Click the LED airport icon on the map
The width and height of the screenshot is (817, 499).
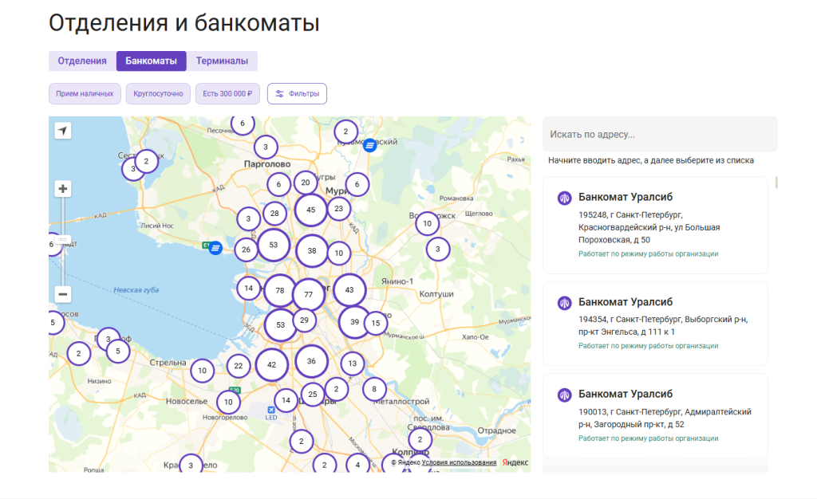click(270, 411)
